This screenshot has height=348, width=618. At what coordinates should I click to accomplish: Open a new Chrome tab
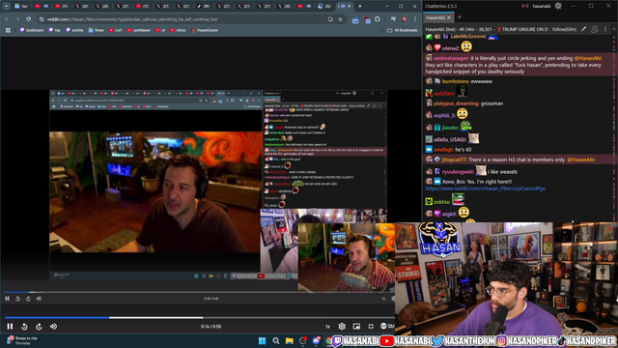(359, 6)
